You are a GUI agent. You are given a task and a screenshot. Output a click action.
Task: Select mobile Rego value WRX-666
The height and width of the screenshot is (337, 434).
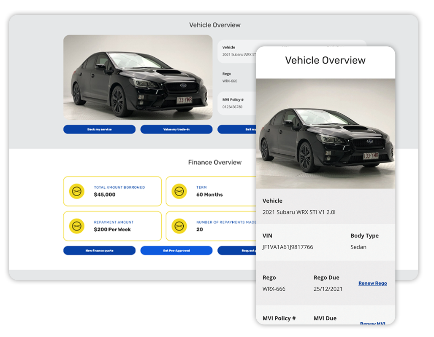[274, 289]
